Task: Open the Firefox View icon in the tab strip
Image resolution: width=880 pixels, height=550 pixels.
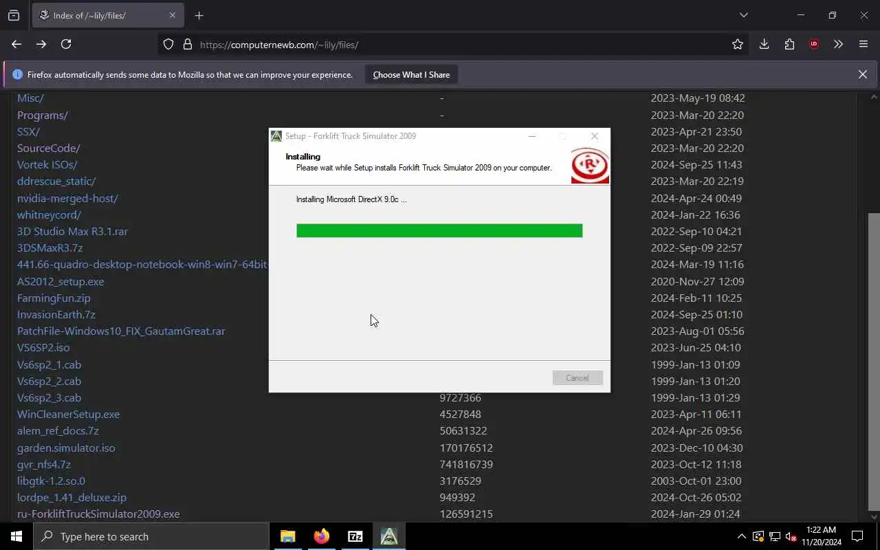Action: coord(14,15)
